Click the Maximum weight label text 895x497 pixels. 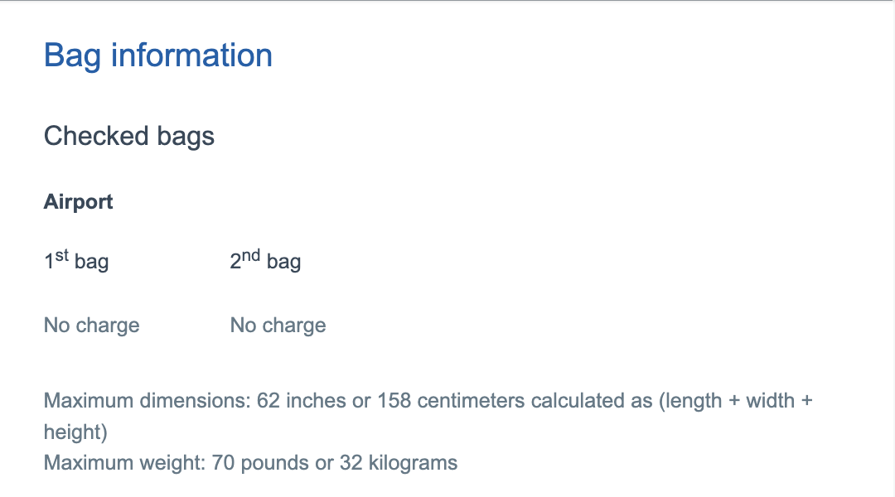click(x=124, y=462)
